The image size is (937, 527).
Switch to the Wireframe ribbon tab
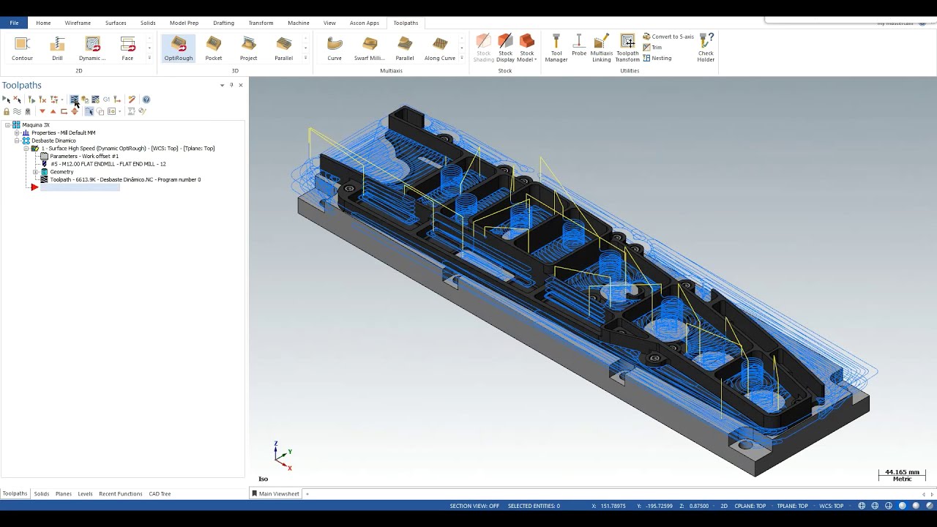coord(78,23)
